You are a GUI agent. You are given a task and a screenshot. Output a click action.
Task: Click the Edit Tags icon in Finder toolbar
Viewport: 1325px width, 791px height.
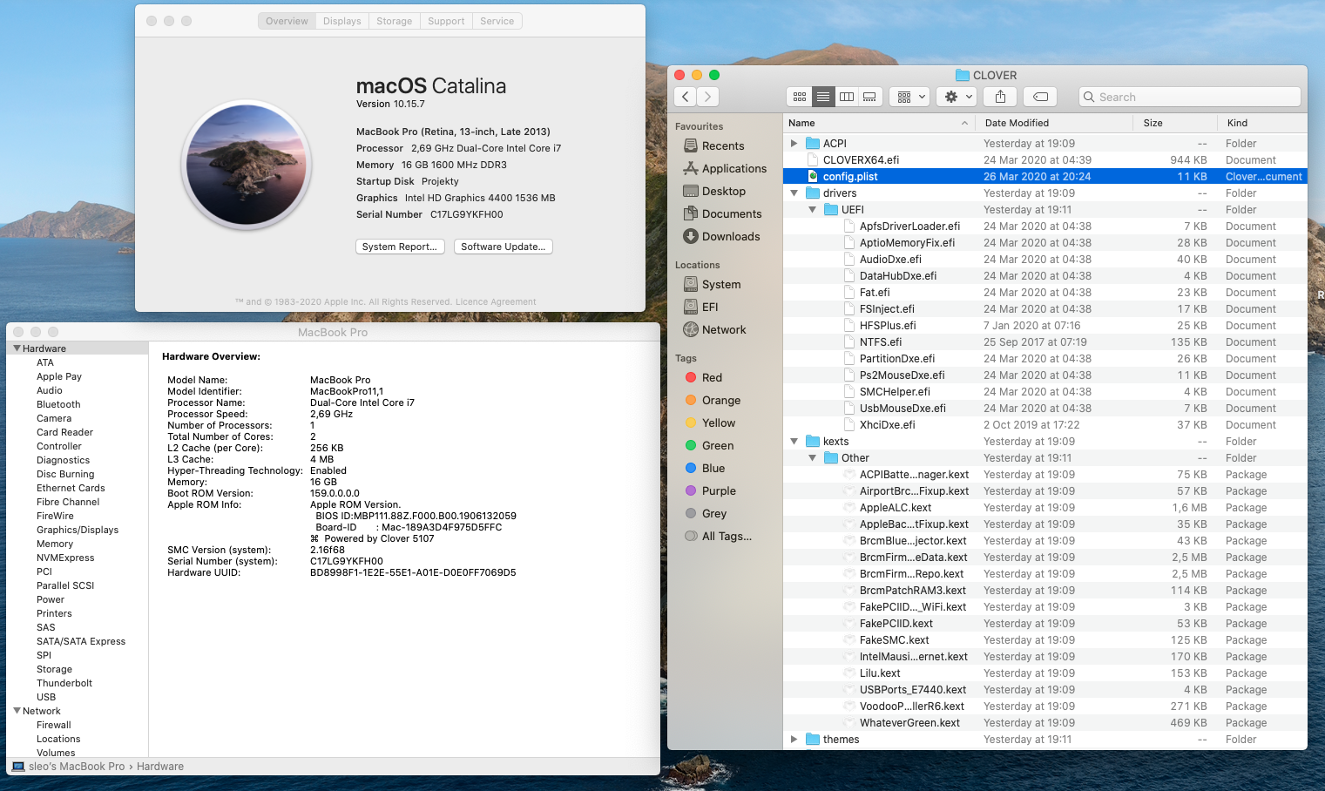point(1040,97)
